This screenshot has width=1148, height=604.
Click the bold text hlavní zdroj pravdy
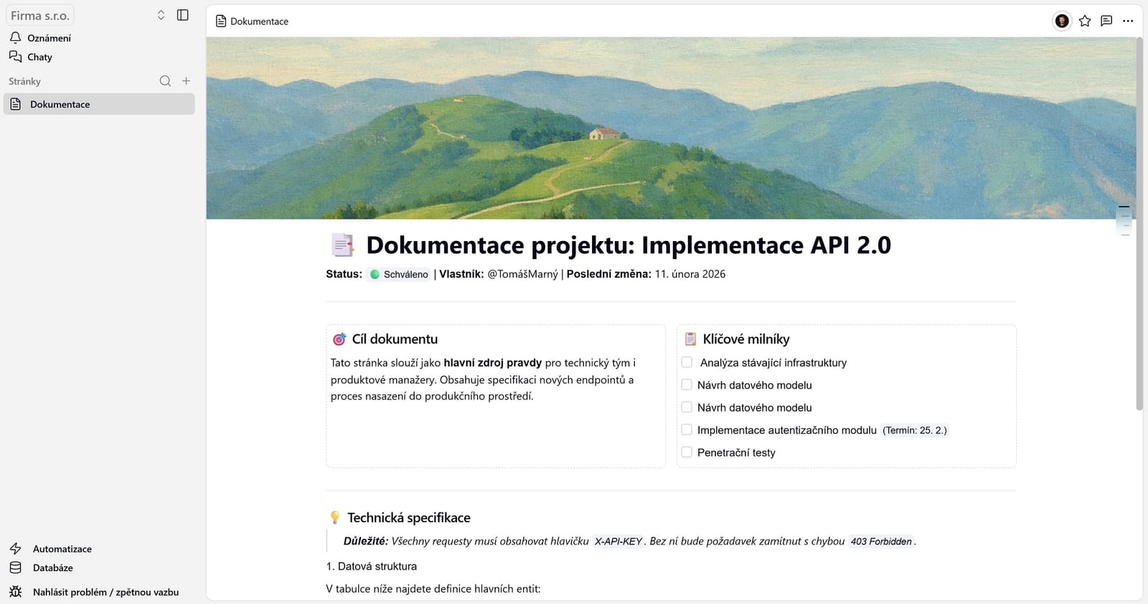493,363
